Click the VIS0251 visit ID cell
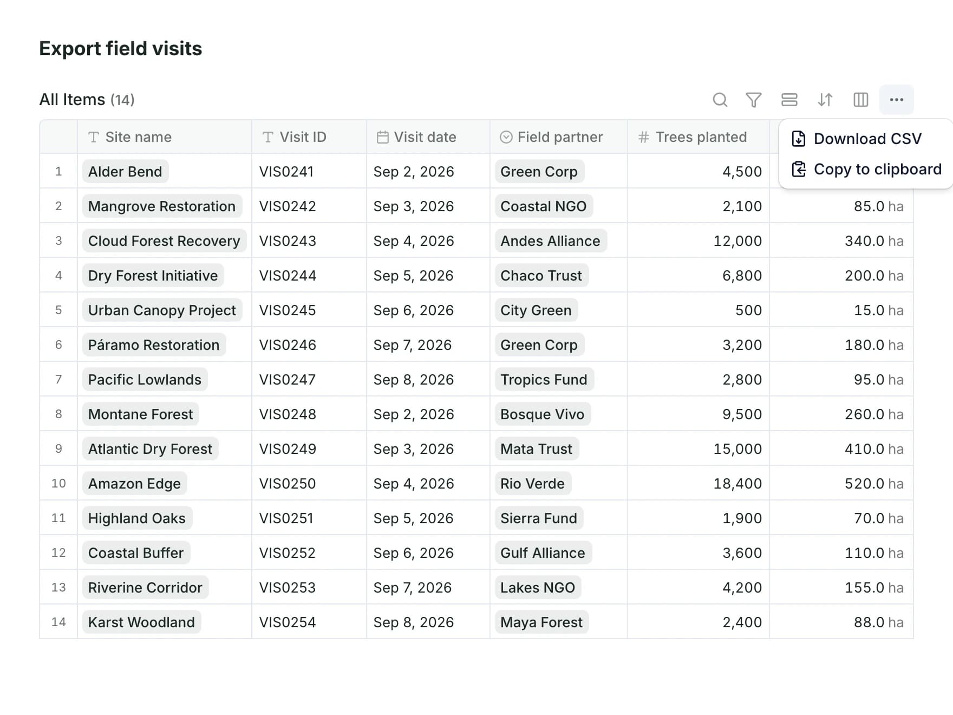 pyautogui.click(x=309, y=518)
